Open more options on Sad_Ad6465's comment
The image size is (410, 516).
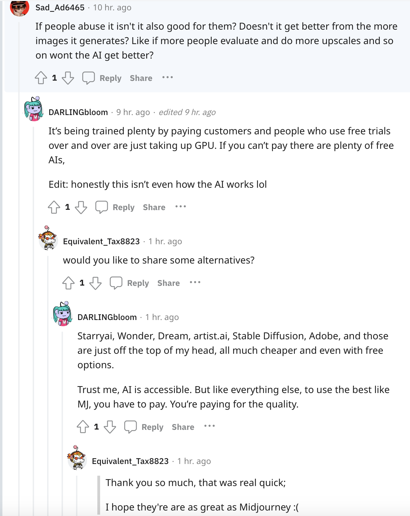point(168,78)
